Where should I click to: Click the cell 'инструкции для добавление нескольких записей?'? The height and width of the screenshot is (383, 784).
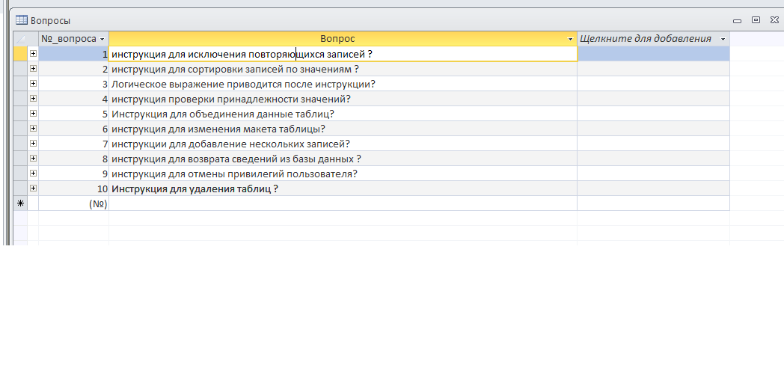point(343,144)
